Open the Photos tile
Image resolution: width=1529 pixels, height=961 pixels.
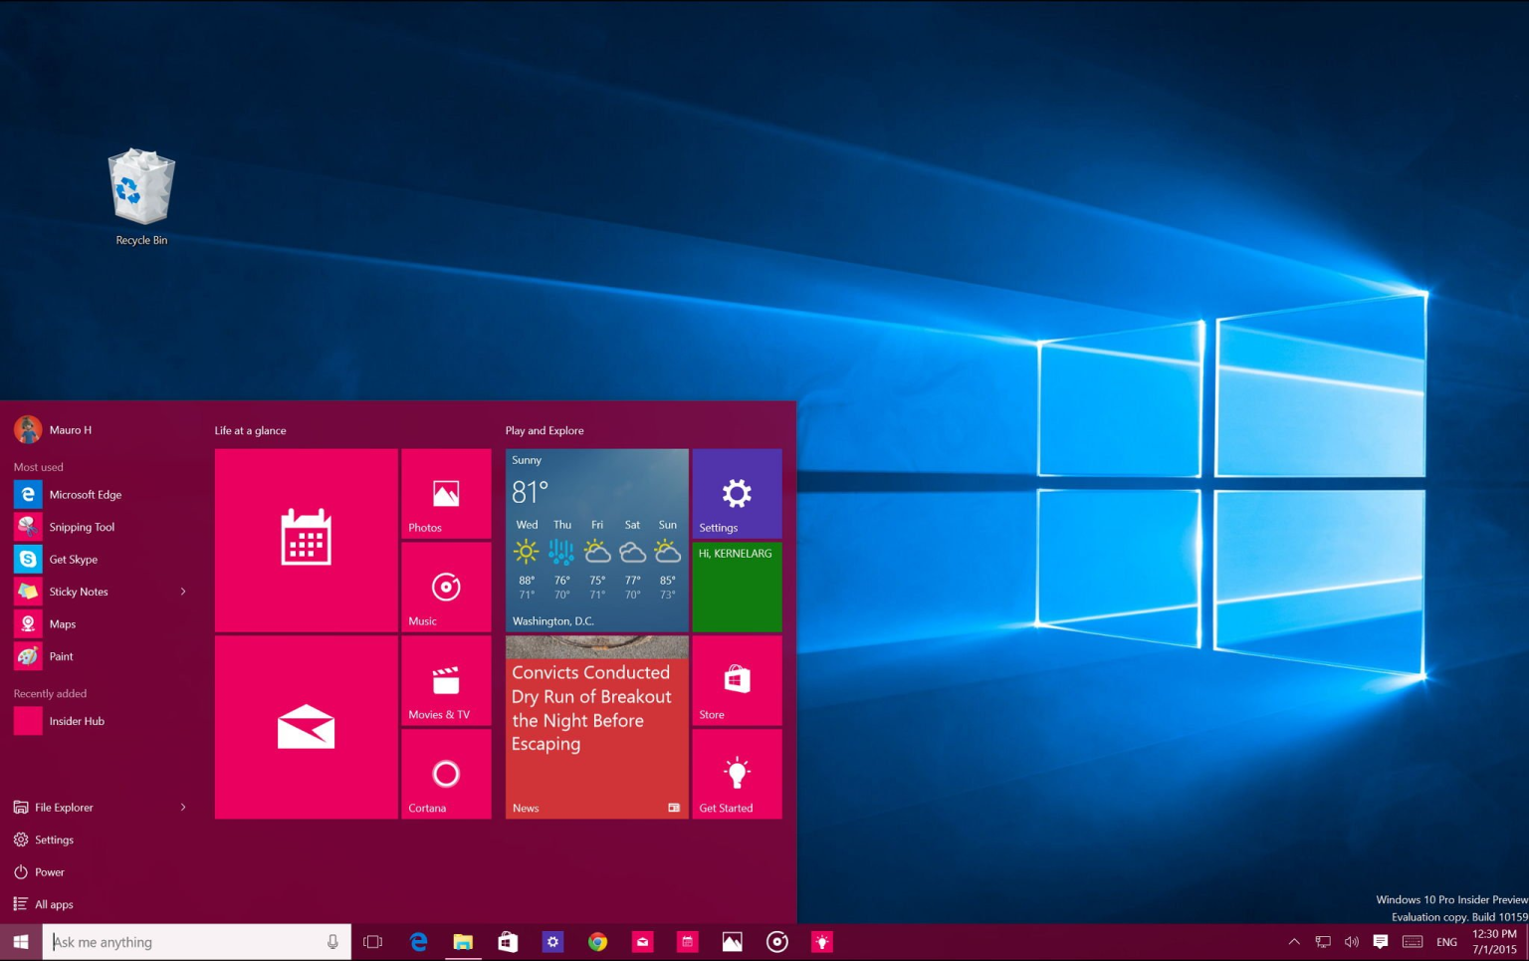tap(446, 494)
